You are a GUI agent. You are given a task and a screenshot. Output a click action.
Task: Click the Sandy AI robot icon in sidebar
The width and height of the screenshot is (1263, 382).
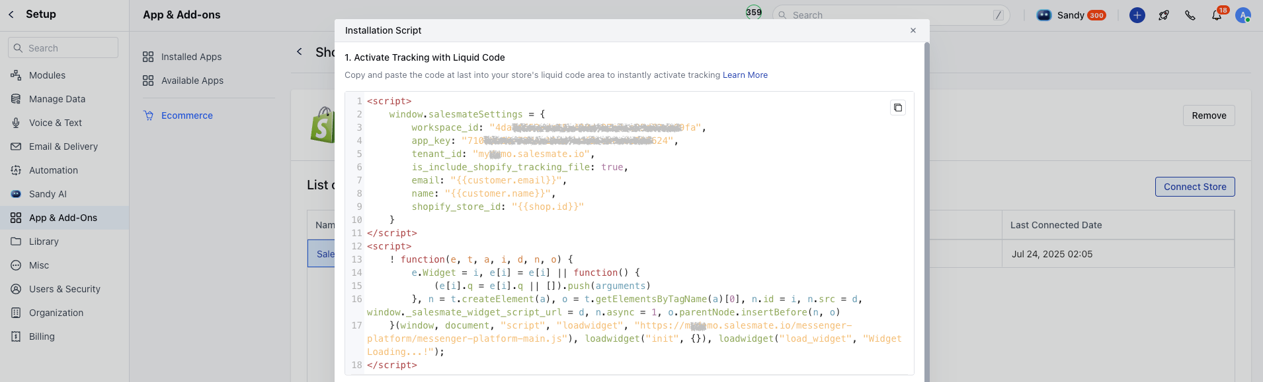(16, 194)
